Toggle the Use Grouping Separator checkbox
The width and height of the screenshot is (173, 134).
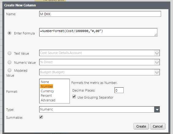(x=74, y=96)
